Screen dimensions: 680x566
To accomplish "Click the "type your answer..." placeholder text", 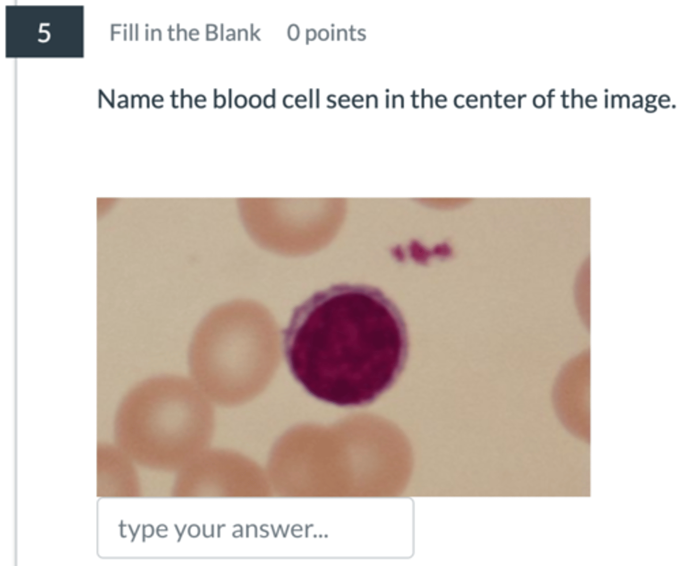I will [x=223, y=529].
